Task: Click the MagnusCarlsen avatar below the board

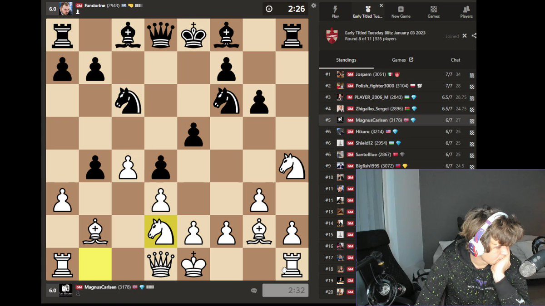Action: (x=66, y=290)
